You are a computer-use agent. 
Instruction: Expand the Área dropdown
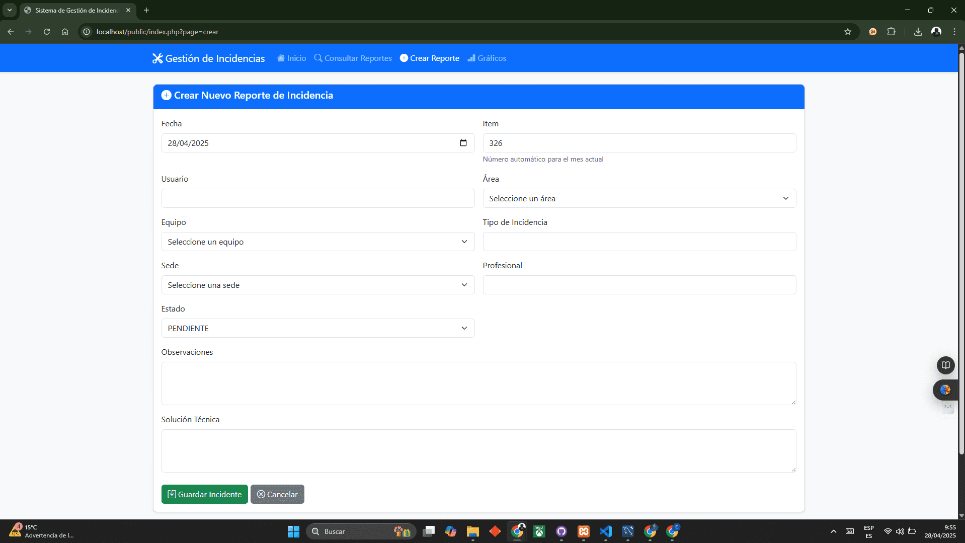coord(639,198)
